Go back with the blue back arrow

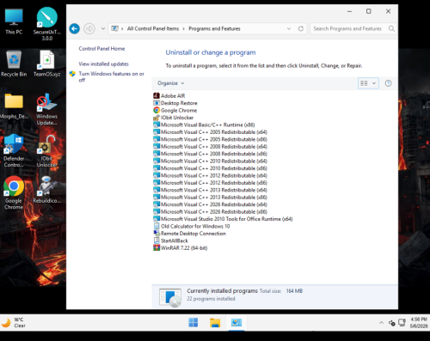(75, 28)
